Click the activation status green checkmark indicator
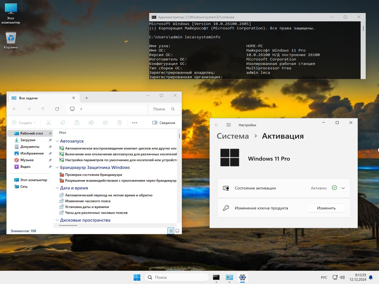 334,188
